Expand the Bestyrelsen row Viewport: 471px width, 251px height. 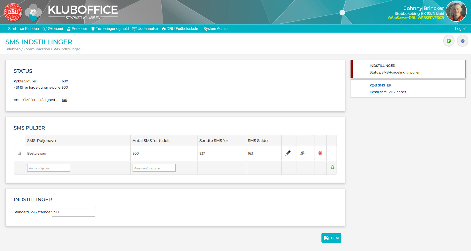(19, 153)
